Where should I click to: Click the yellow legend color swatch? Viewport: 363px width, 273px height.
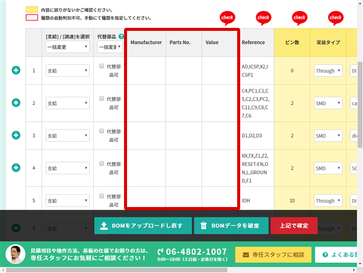(32, 10)
